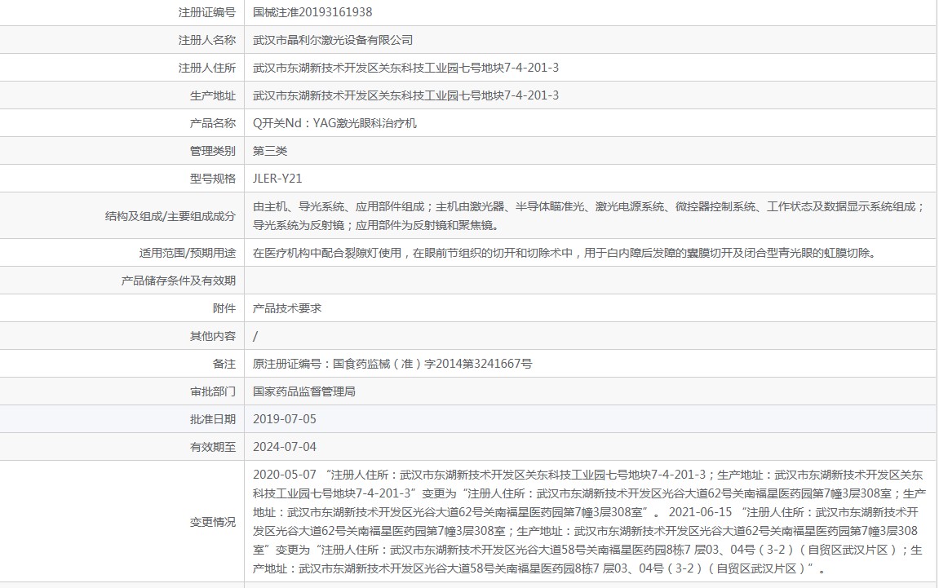Select product name Q开关Nd：YAG激光眼科治疗机

pos(334,123)
